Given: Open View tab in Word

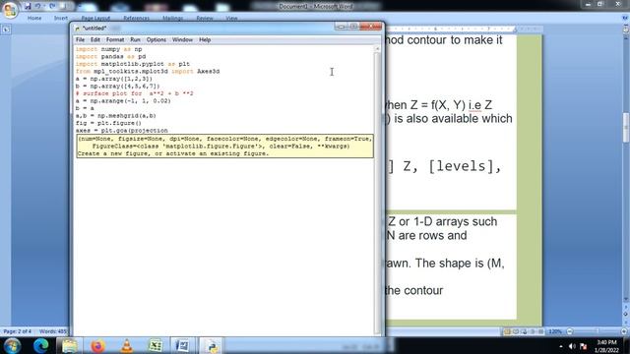Looking at the screenshot, I should (231, 18).
